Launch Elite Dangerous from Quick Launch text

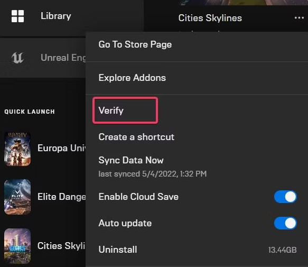(x=61, y=197)
